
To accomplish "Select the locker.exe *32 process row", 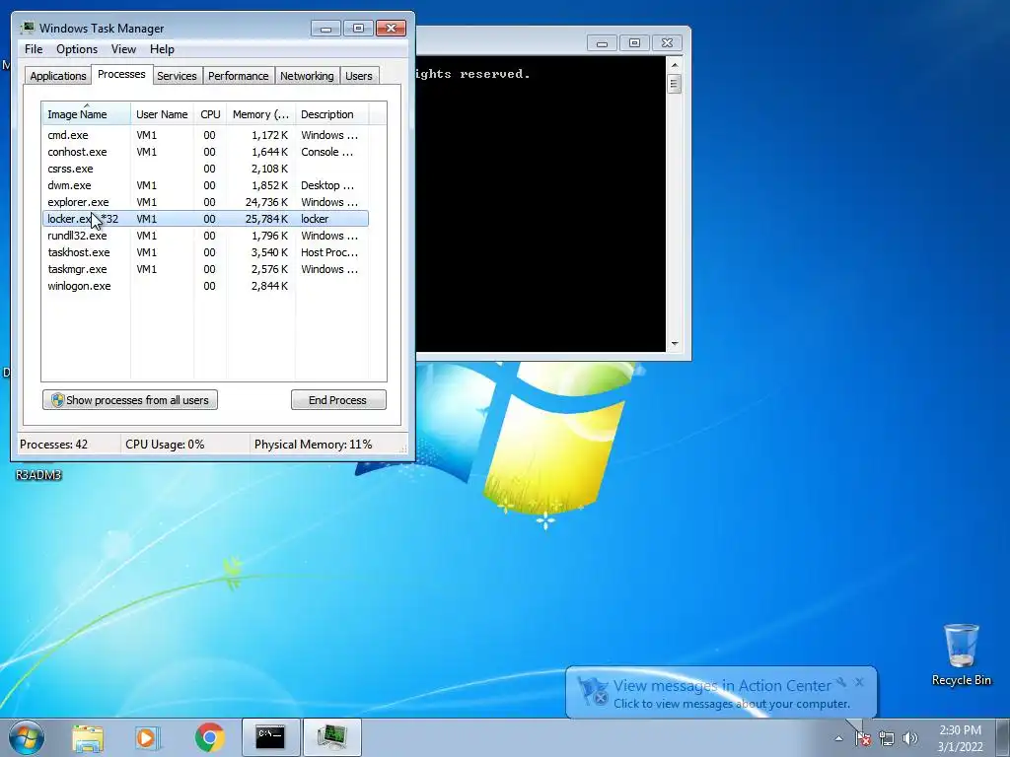I will [x=205, y=219].
